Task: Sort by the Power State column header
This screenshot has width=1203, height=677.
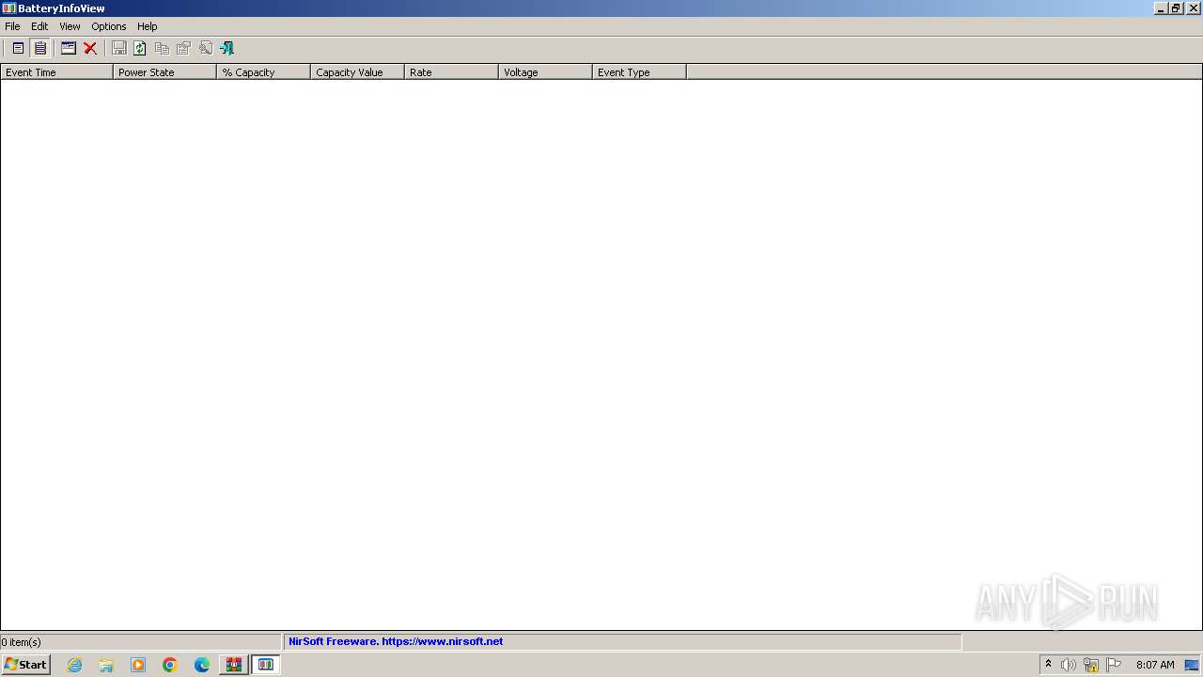Action: [x=164, y=72]
